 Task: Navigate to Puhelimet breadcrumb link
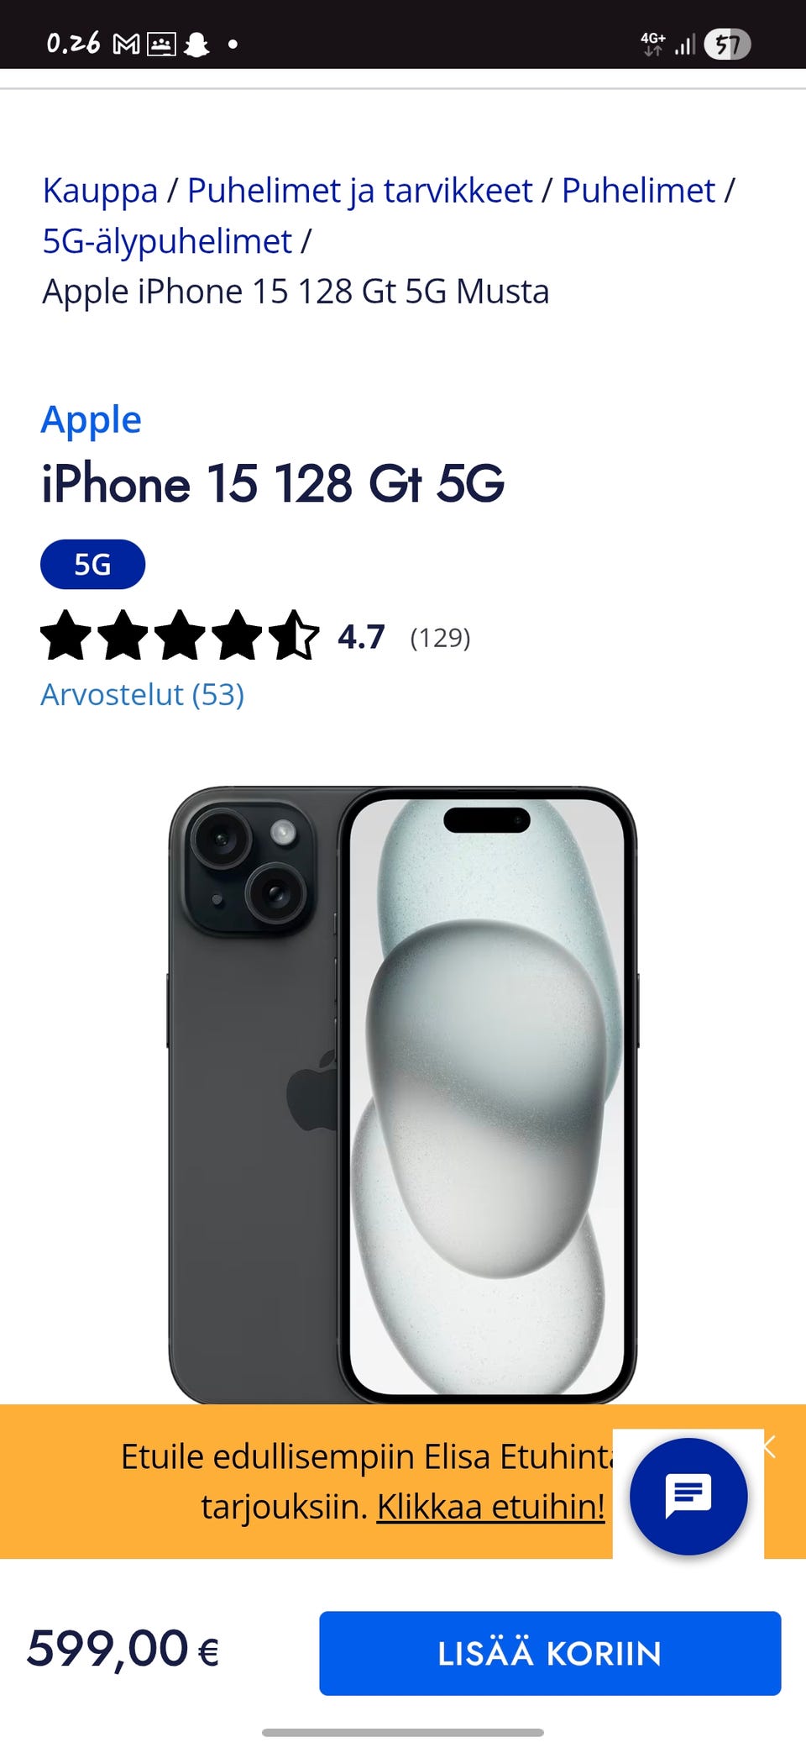point(638,191)
